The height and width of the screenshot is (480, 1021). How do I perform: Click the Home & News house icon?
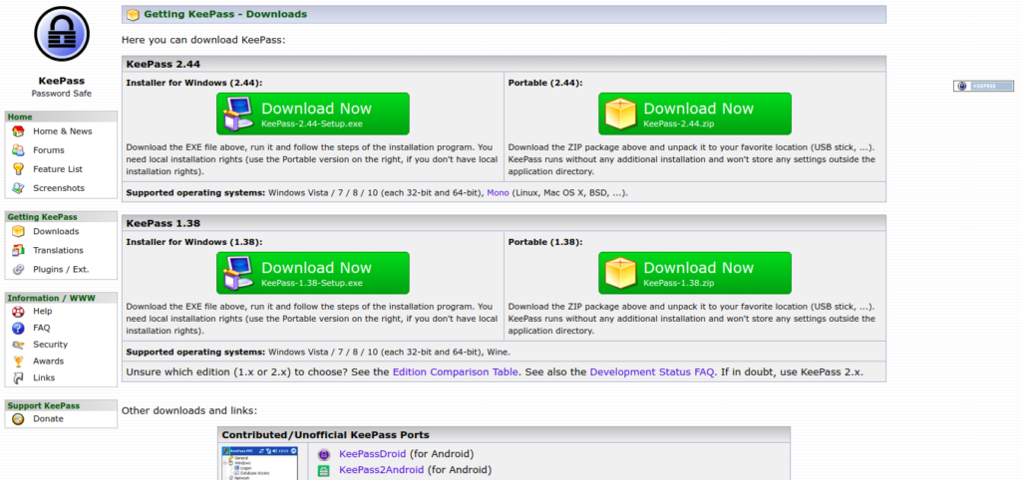[18, 131]
